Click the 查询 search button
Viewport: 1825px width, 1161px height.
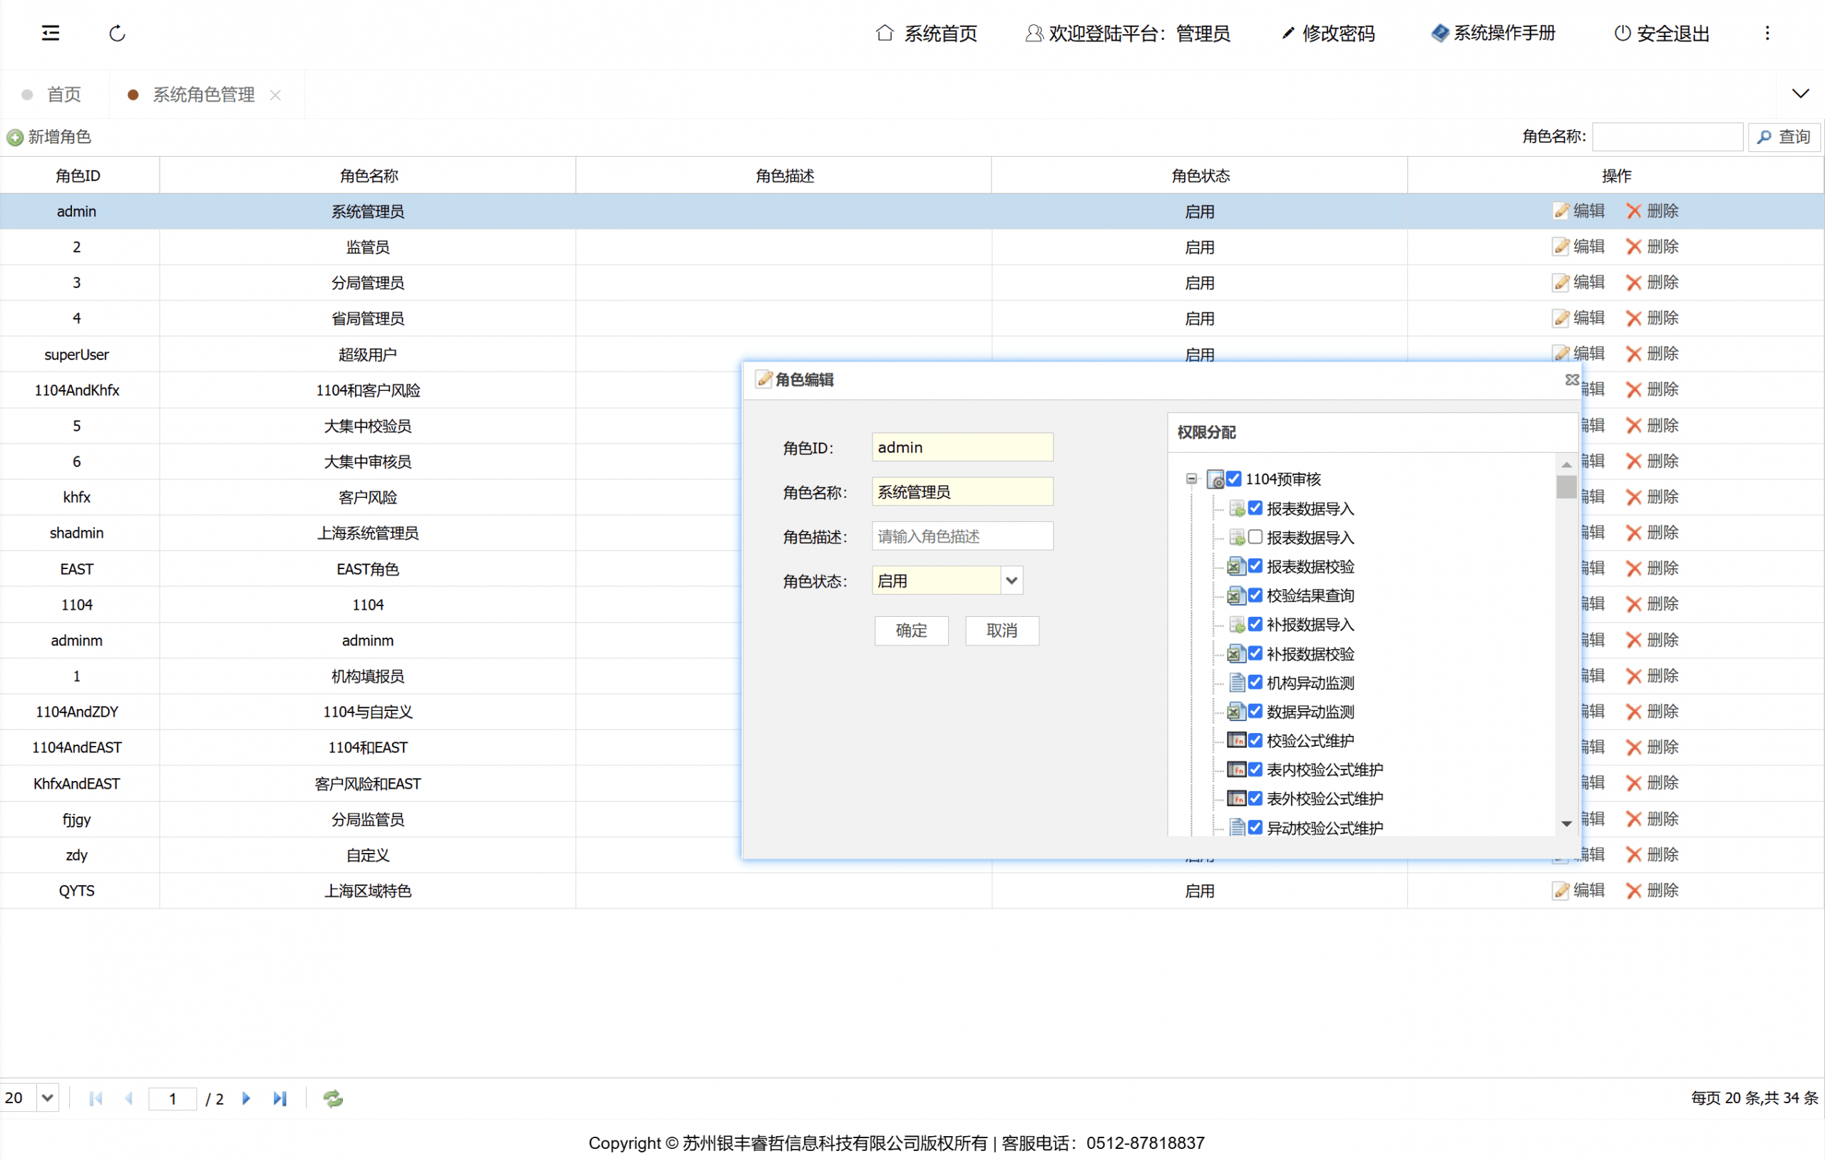click(1784, 137)
